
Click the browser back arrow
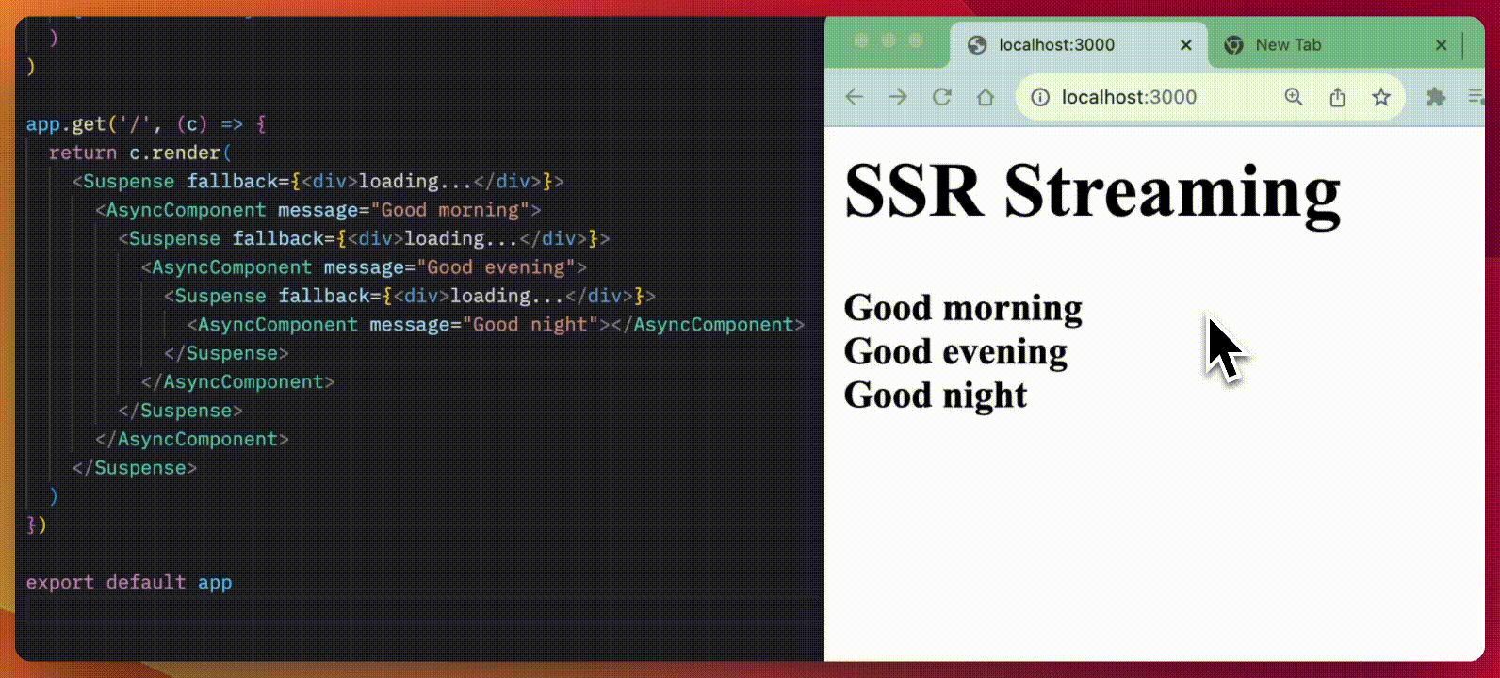[854, 97]
